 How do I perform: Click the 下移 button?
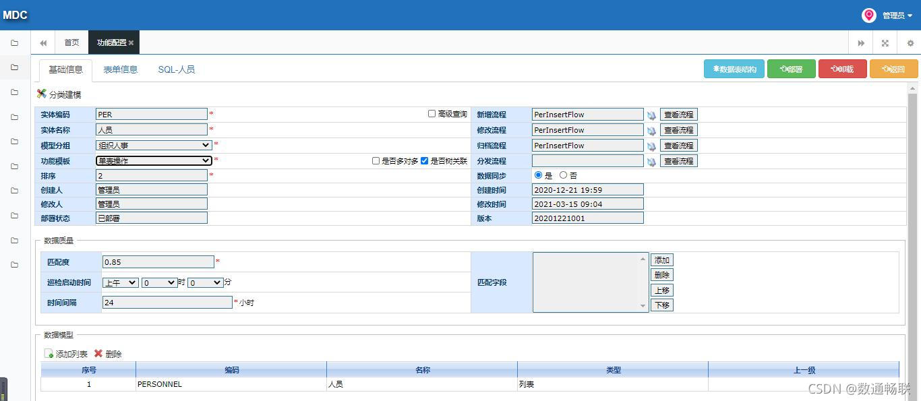pyautogui.click(x=662, y=305)
